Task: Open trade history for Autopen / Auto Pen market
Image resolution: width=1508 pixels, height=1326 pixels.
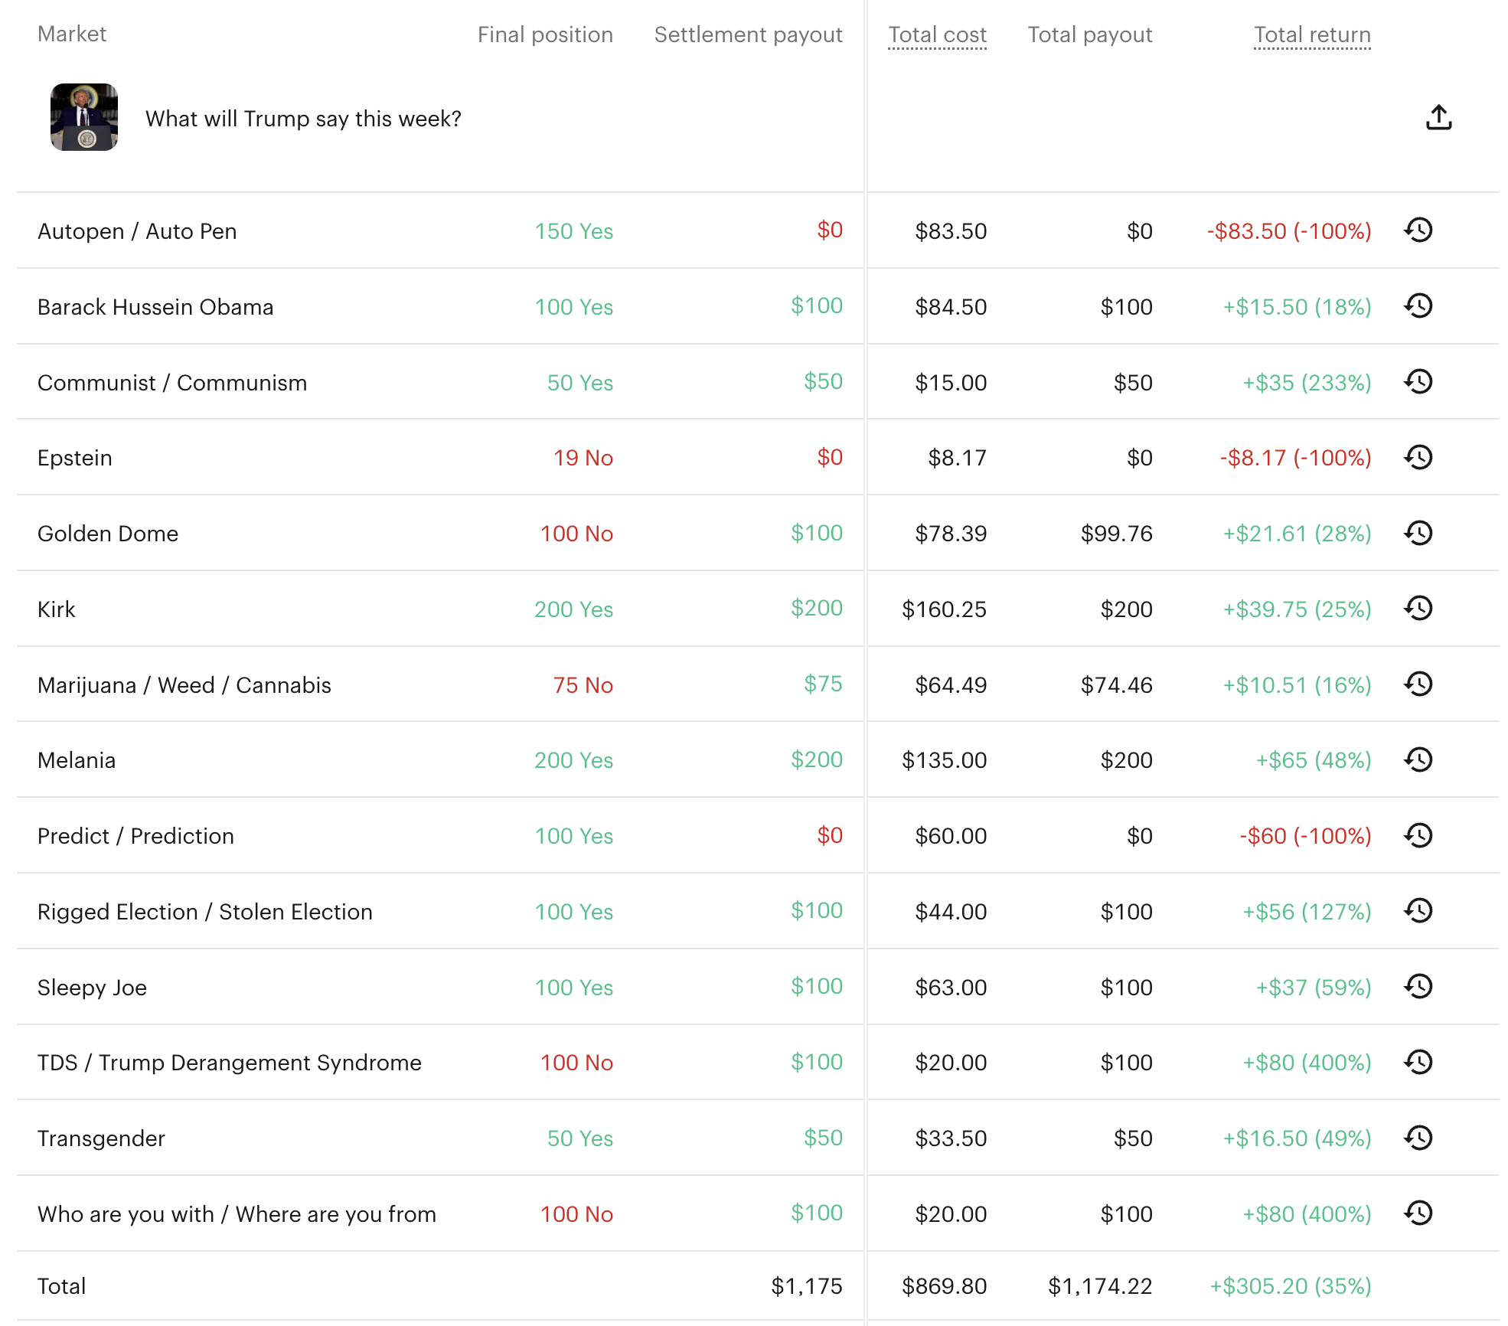Action: (1419, 229)
